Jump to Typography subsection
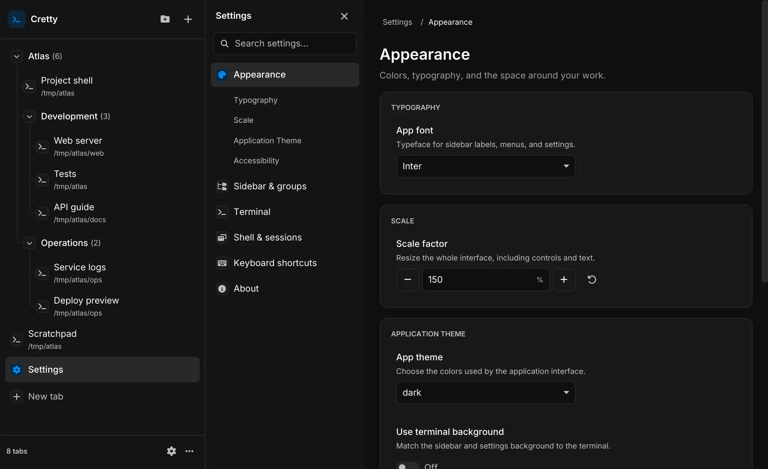The image size is (768, 469). tap(256, 100)
